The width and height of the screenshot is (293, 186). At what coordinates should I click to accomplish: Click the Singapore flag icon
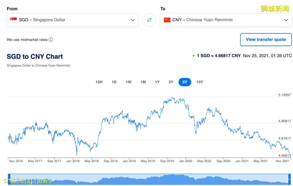14,20
